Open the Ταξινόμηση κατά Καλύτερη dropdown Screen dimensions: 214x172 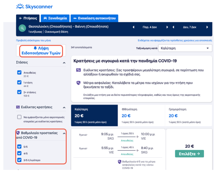coord(185,48)
